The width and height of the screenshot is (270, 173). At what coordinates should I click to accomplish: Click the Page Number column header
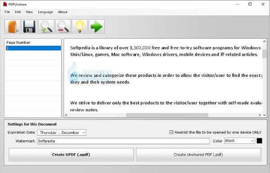(18, 42)
